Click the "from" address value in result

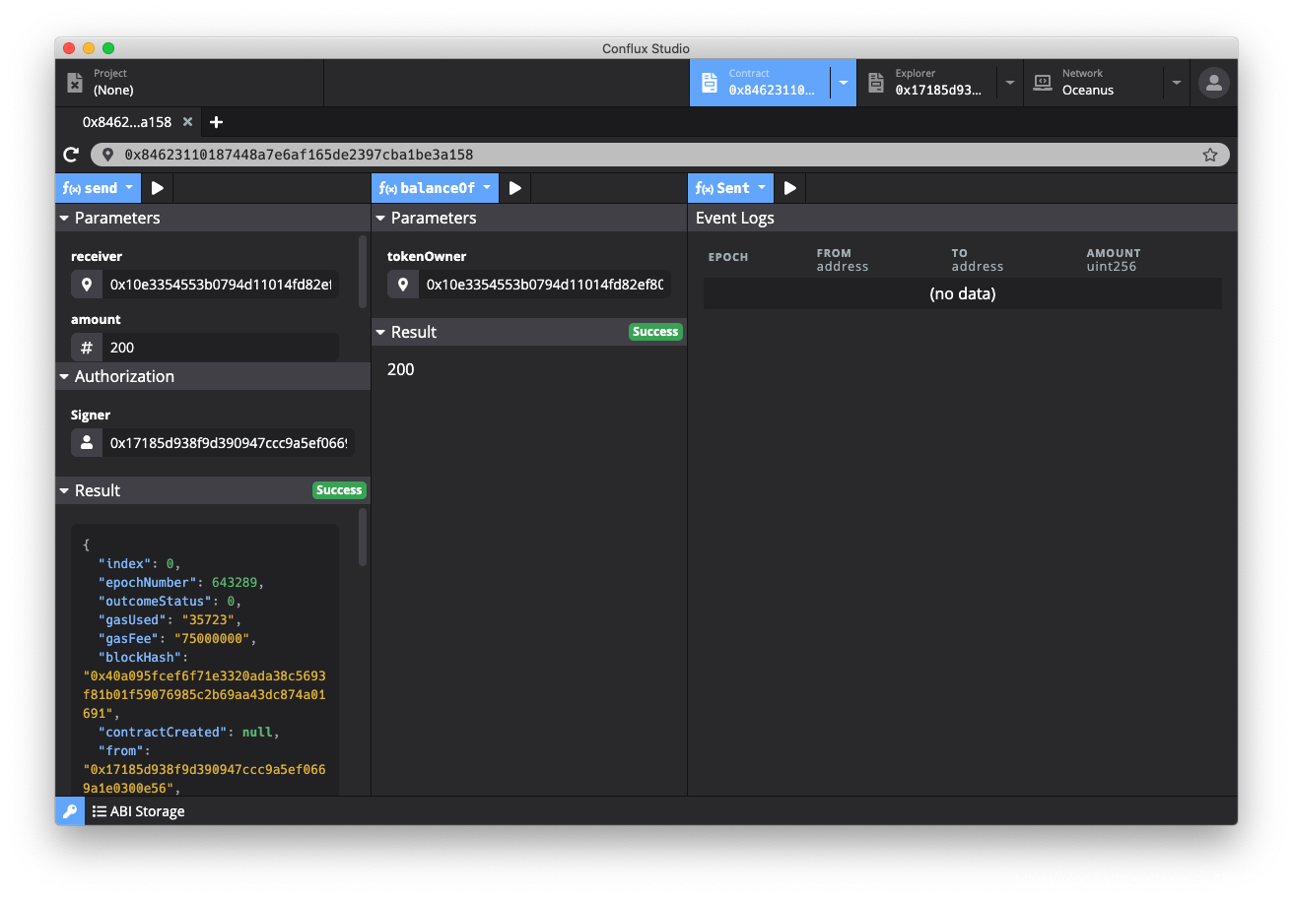(205, 778)
